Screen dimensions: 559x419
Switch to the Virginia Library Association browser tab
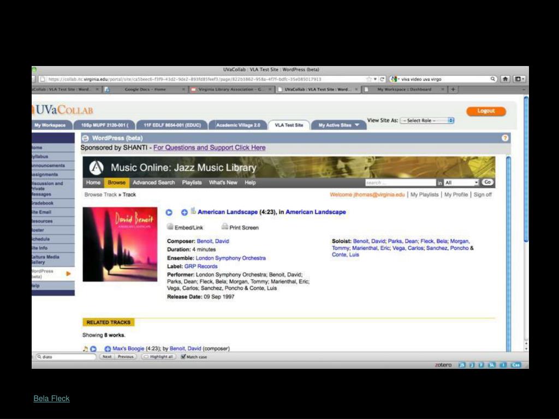click(x=230, y=89)
